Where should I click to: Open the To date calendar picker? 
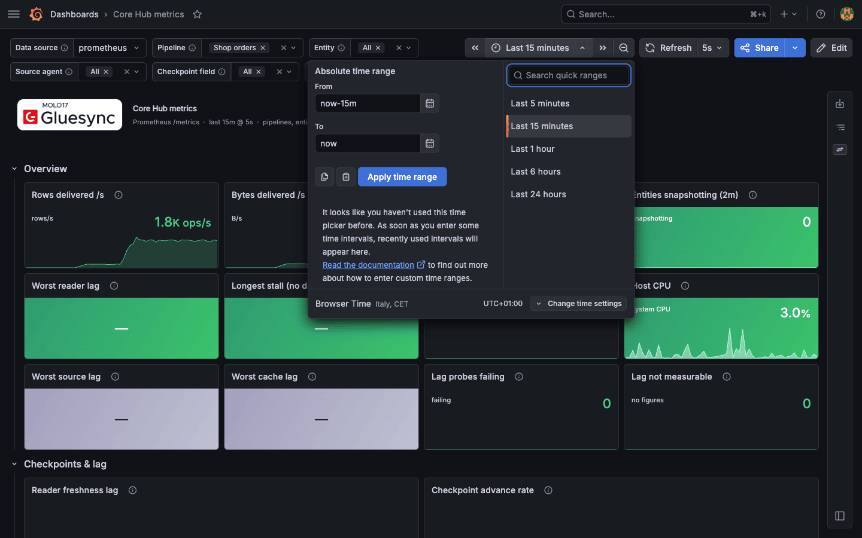coord(430,143)
